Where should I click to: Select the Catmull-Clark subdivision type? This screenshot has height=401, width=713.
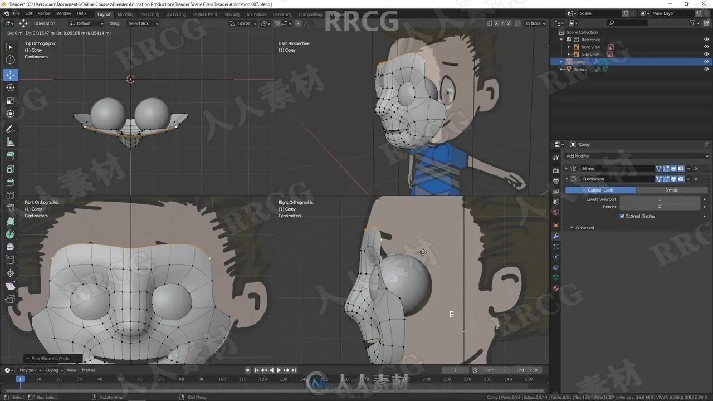600,190
